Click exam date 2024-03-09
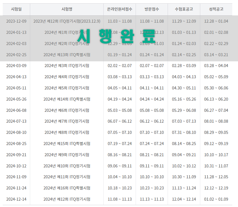Viewport: 238px width, 207px height. click(x=16, y=66)
